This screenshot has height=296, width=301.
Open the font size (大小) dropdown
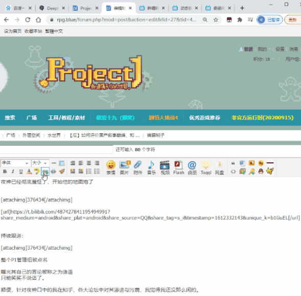[x=40, y=163]
